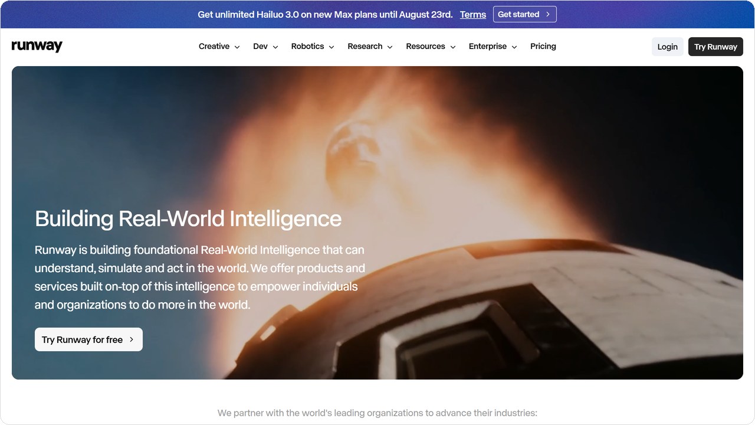Click the hero description starting 'Runway is building'
The width and height of the screenshot is (755, 425).
click(200, 277)
